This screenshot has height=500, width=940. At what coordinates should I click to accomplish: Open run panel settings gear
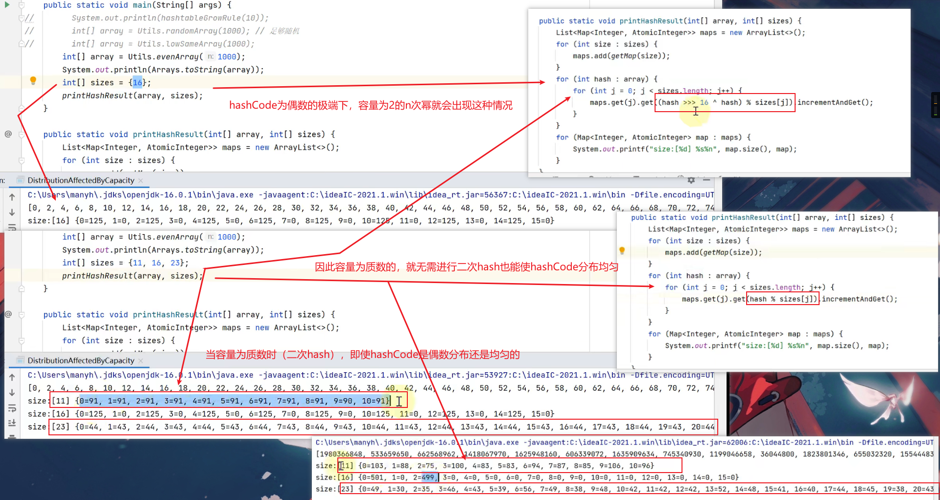click(x=691, y=180)
